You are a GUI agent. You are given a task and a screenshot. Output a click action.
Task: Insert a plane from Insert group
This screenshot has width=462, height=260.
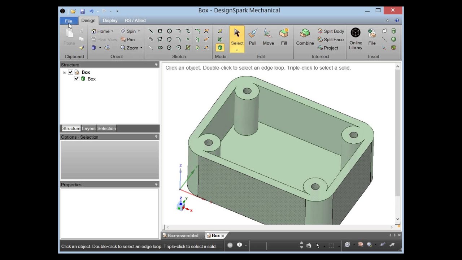coord(384,31)
